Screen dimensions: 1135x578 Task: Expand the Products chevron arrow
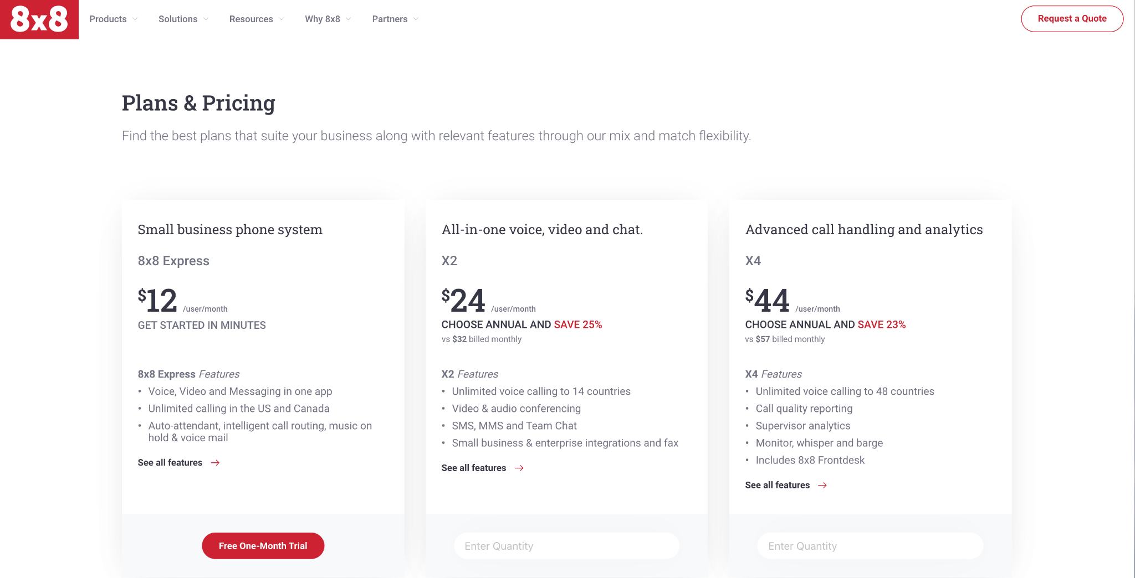click(x=135, y=19)
